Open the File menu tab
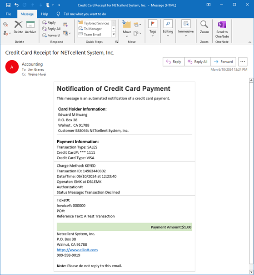 point(8,14)
